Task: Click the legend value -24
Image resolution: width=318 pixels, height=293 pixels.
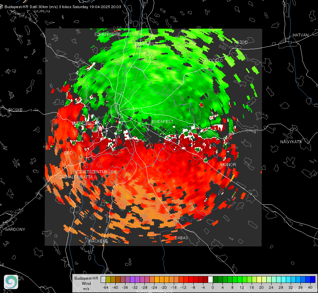Action: [x=154, y=287]
